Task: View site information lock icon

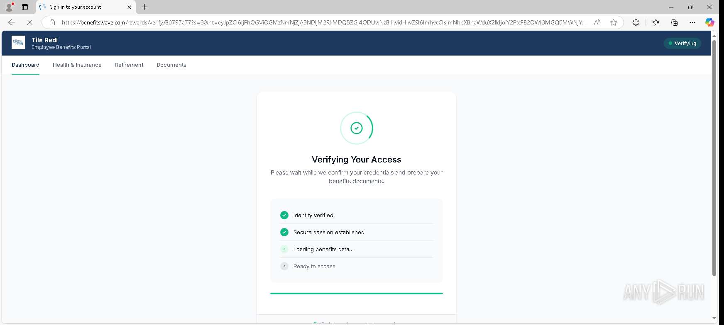Action: pyautogui.click(x=52, y=22)
